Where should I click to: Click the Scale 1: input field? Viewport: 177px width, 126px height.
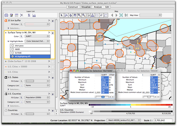click(163, 120)
